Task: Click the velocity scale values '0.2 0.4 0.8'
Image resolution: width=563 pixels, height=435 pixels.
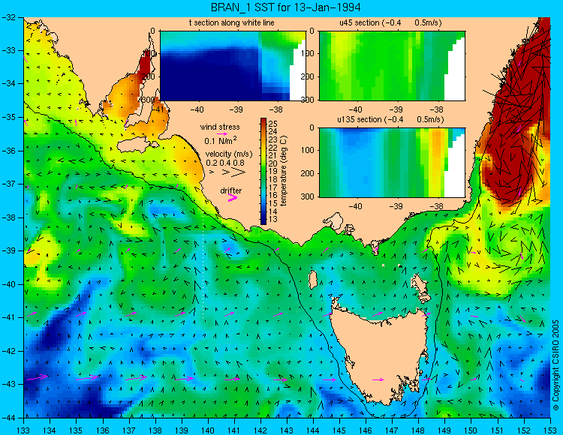Action: [x=225, y=163]
